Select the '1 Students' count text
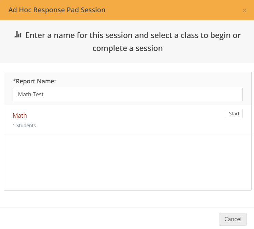 [x=24, y=126]
